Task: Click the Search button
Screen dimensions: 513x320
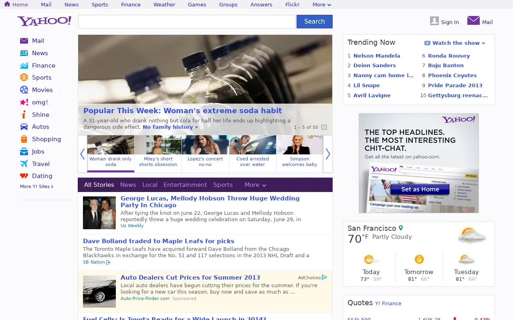Action: [x=315, y=22]
